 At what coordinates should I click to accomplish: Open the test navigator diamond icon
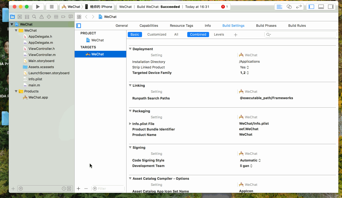pos(49,17)
